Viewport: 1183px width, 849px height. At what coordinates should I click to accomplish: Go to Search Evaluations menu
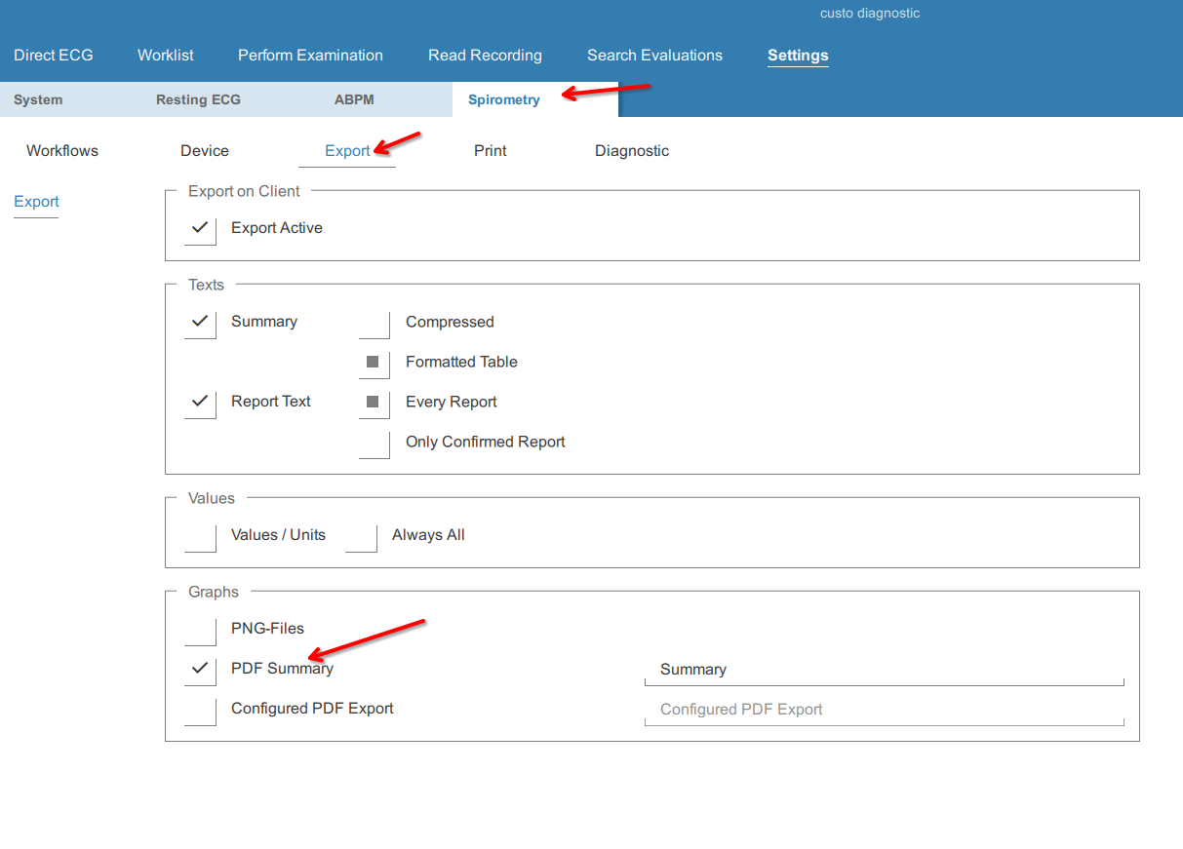(x=654, y=56)
